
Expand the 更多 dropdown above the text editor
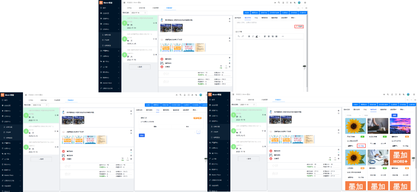click(x=293, y=18)
